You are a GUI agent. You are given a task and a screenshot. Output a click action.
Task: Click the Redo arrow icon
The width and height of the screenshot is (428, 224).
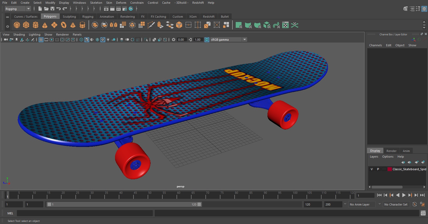[65, 9]
